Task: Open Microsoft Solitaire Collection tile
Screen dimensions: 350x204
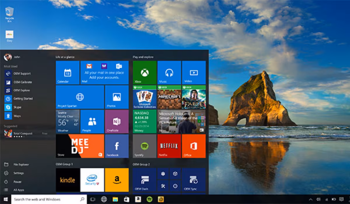Action: coord(145,97)
